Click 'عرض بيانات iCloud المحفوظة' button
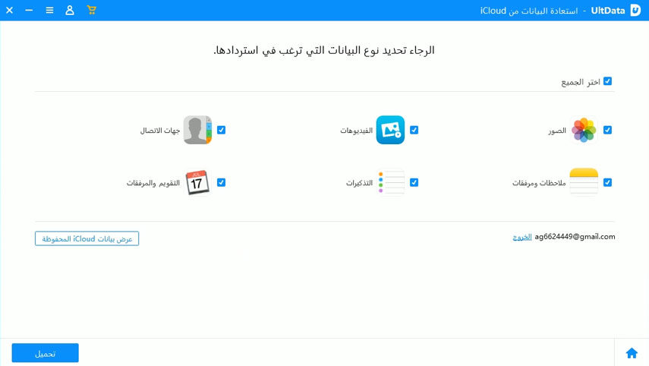Screen dimensions: 649x366 87,238
